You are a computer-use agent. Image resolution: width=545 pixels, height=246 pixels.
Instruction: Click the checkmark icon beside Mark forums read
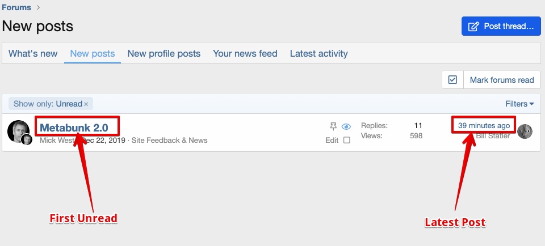point(452,80)
